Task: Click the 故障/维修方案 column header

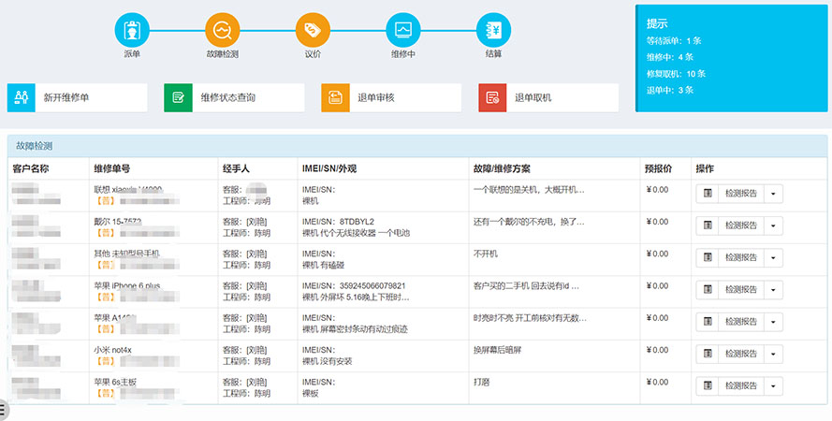Action: click(x=502, y=168)
